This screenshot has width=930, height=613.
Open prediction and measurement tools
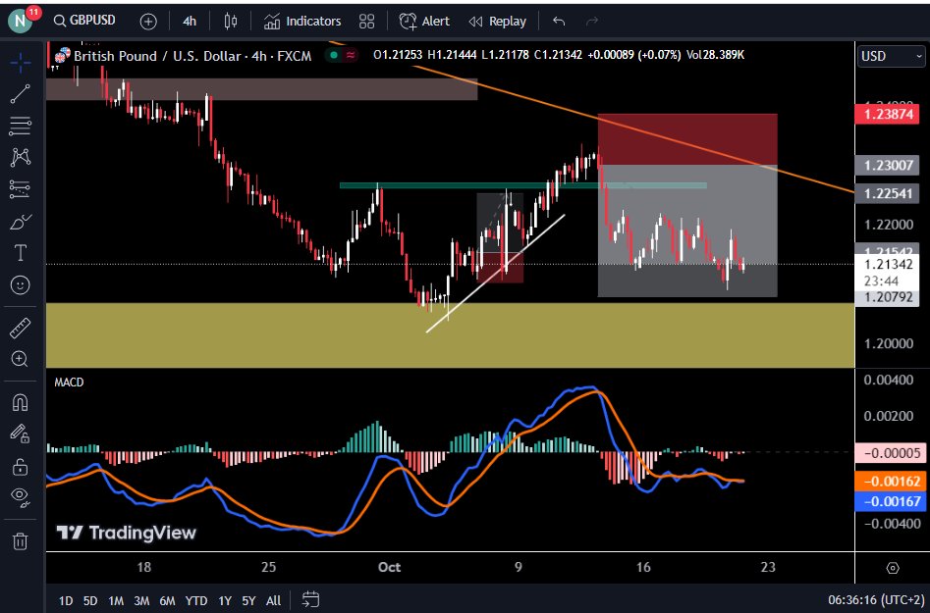point(21,189)
